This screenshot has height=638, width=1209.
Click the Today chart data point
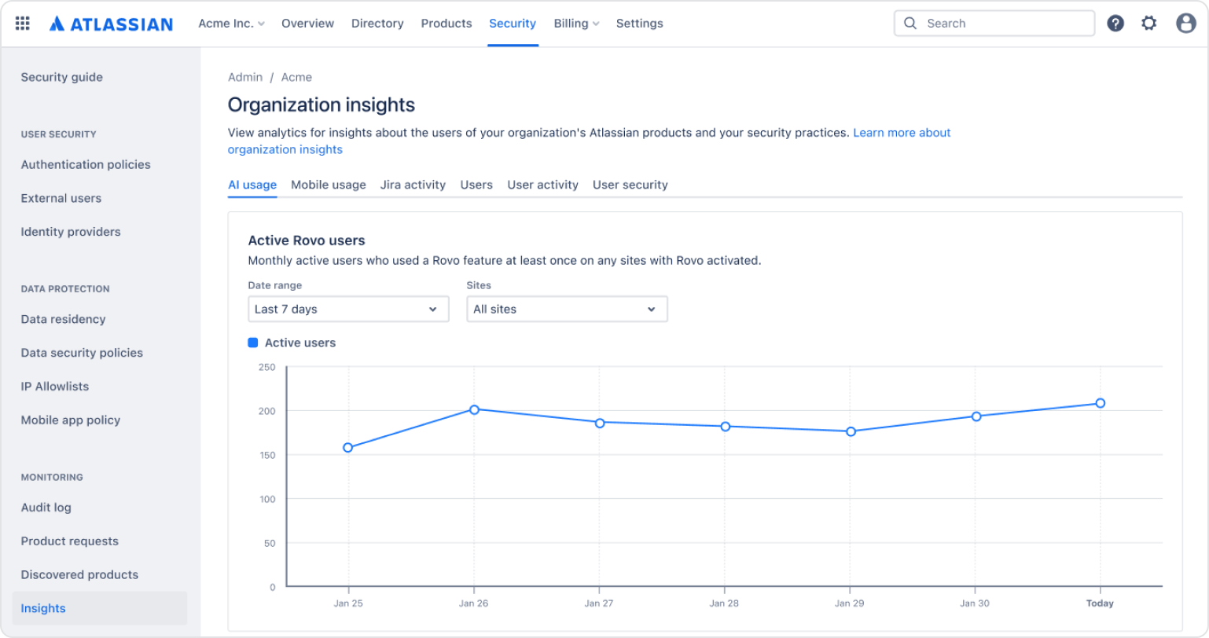click(x=1101, y=403)
